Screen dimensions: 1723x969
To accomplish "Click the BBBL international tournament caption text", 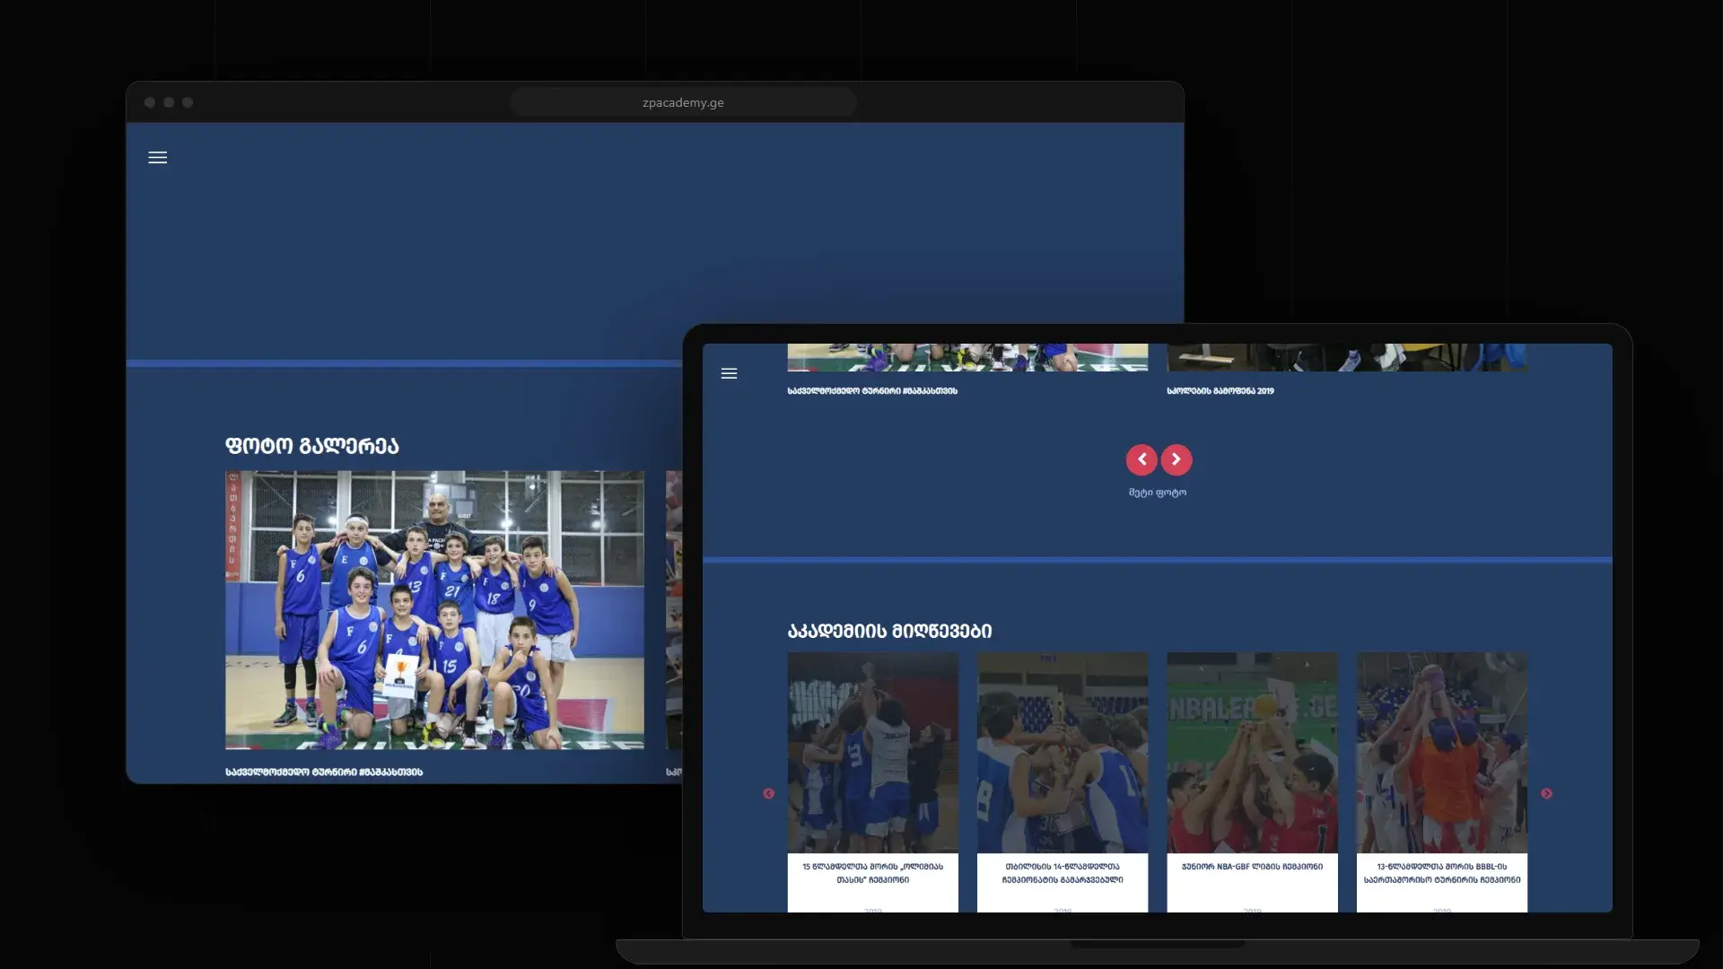I will tap(1442, 873).
